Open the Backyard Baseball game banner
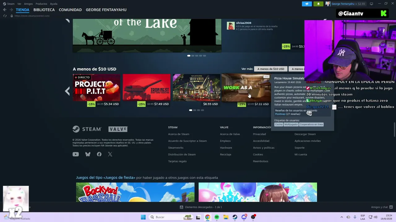Image resolution: width=396 pixels, height=222 pixels. click(x=135, y=192)
